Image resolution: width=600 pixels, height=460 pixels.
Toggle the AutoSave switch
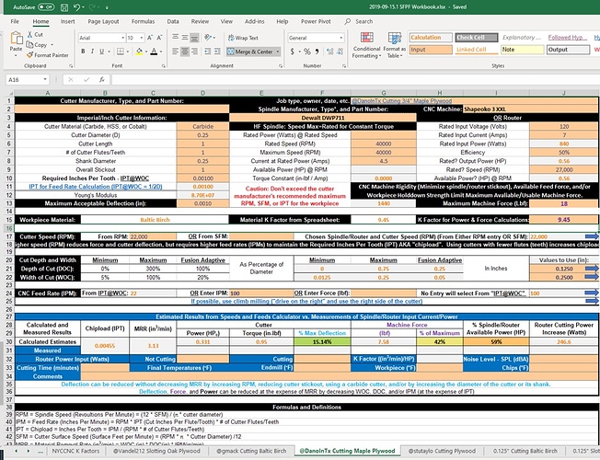[x=46, y=6]
